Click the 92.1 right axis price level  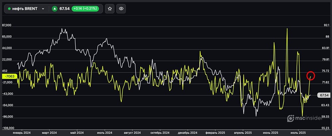tap(326, 25)
